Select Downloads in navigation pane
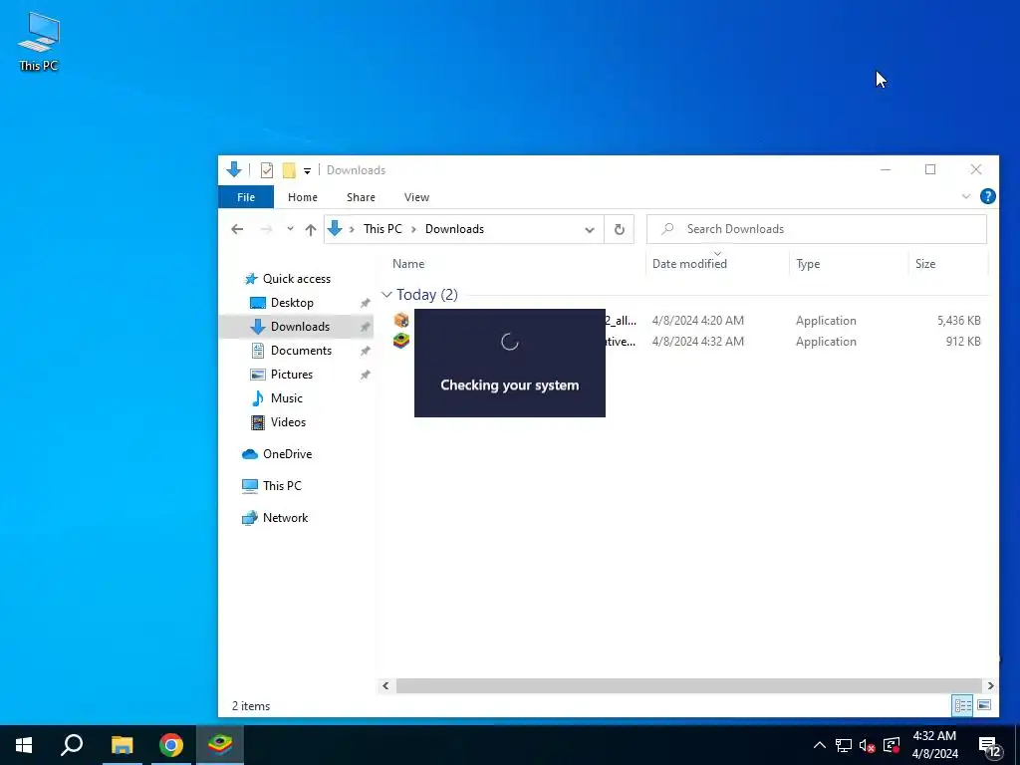 coord(300,327)
